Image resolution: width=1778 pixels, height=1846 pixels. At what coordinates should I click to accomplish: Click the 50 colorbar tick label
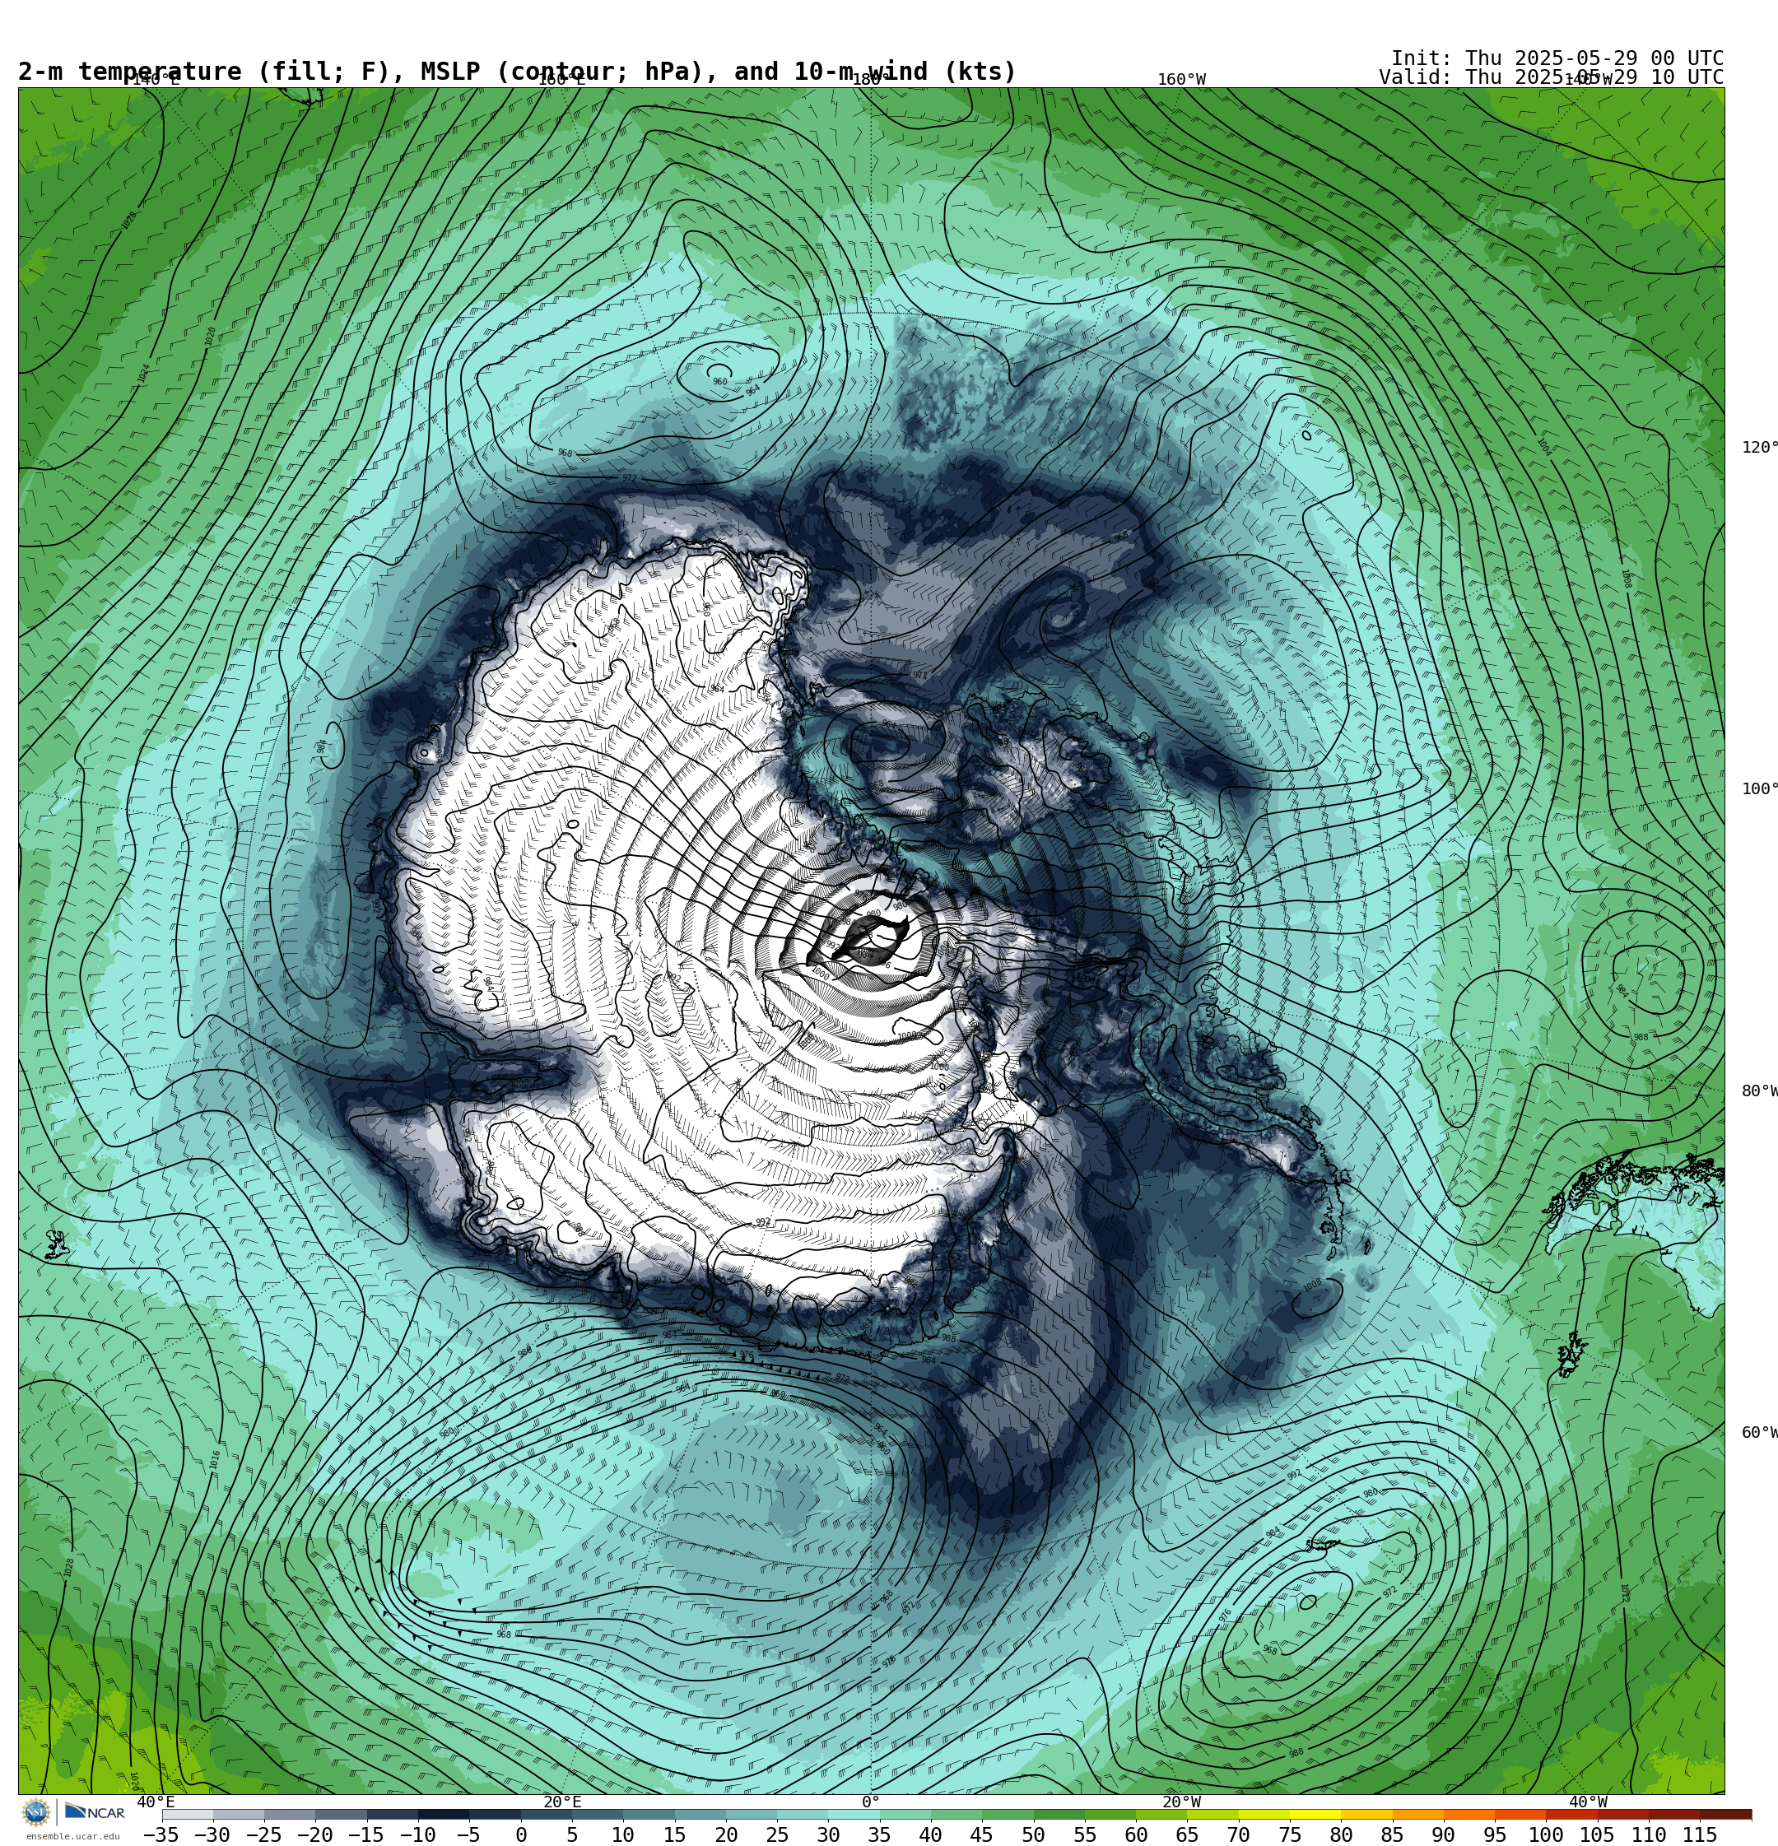[x=1034, y=1834]
